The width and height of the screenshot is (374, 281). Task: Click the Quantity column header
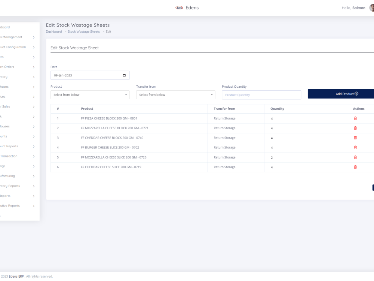click(277, 109)
